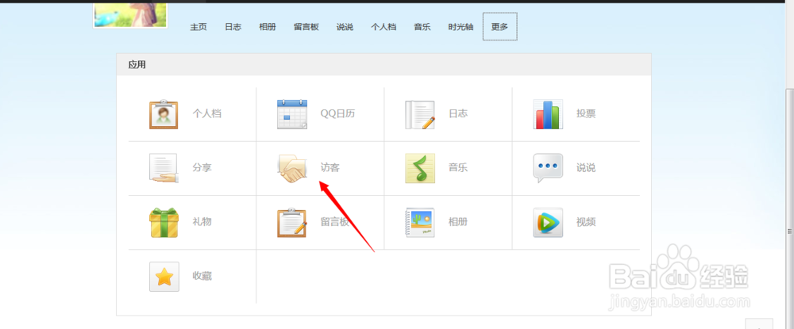The image size is (794, 329).
Task: Switch to the 音乐 navigation tab
Action: click(x=422, y=27)
